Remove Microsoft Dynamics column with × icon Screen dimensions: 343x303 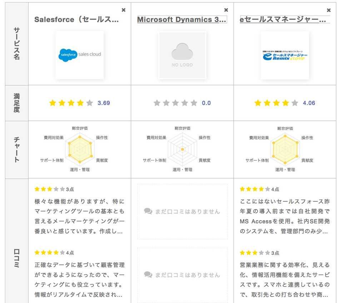[226, 10]
